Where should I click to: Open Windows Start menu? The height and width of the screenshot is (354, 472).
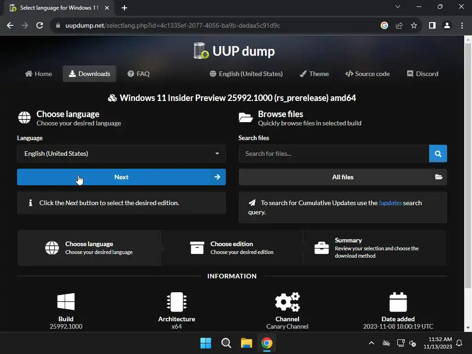pyautogui.click(x=206, y=343)
